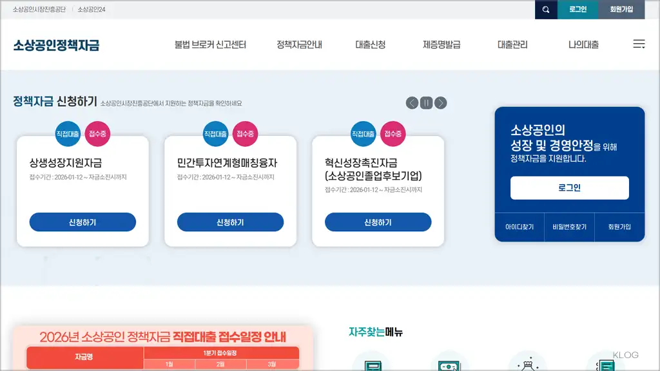Pause the banner carousel autoplay
Screen dimensions: 660x371
coord(426,102)
